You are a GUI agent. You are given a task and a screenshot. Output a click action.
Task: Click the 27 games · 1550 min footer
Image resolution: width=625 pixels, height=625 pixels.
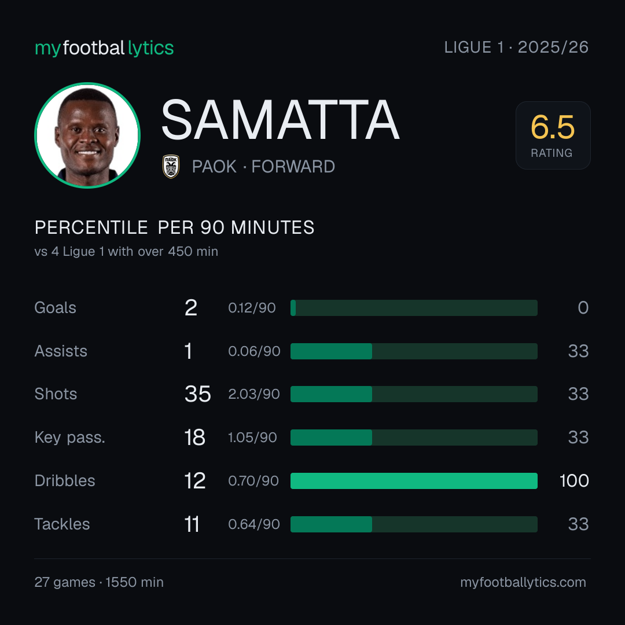tap(99, 582)
